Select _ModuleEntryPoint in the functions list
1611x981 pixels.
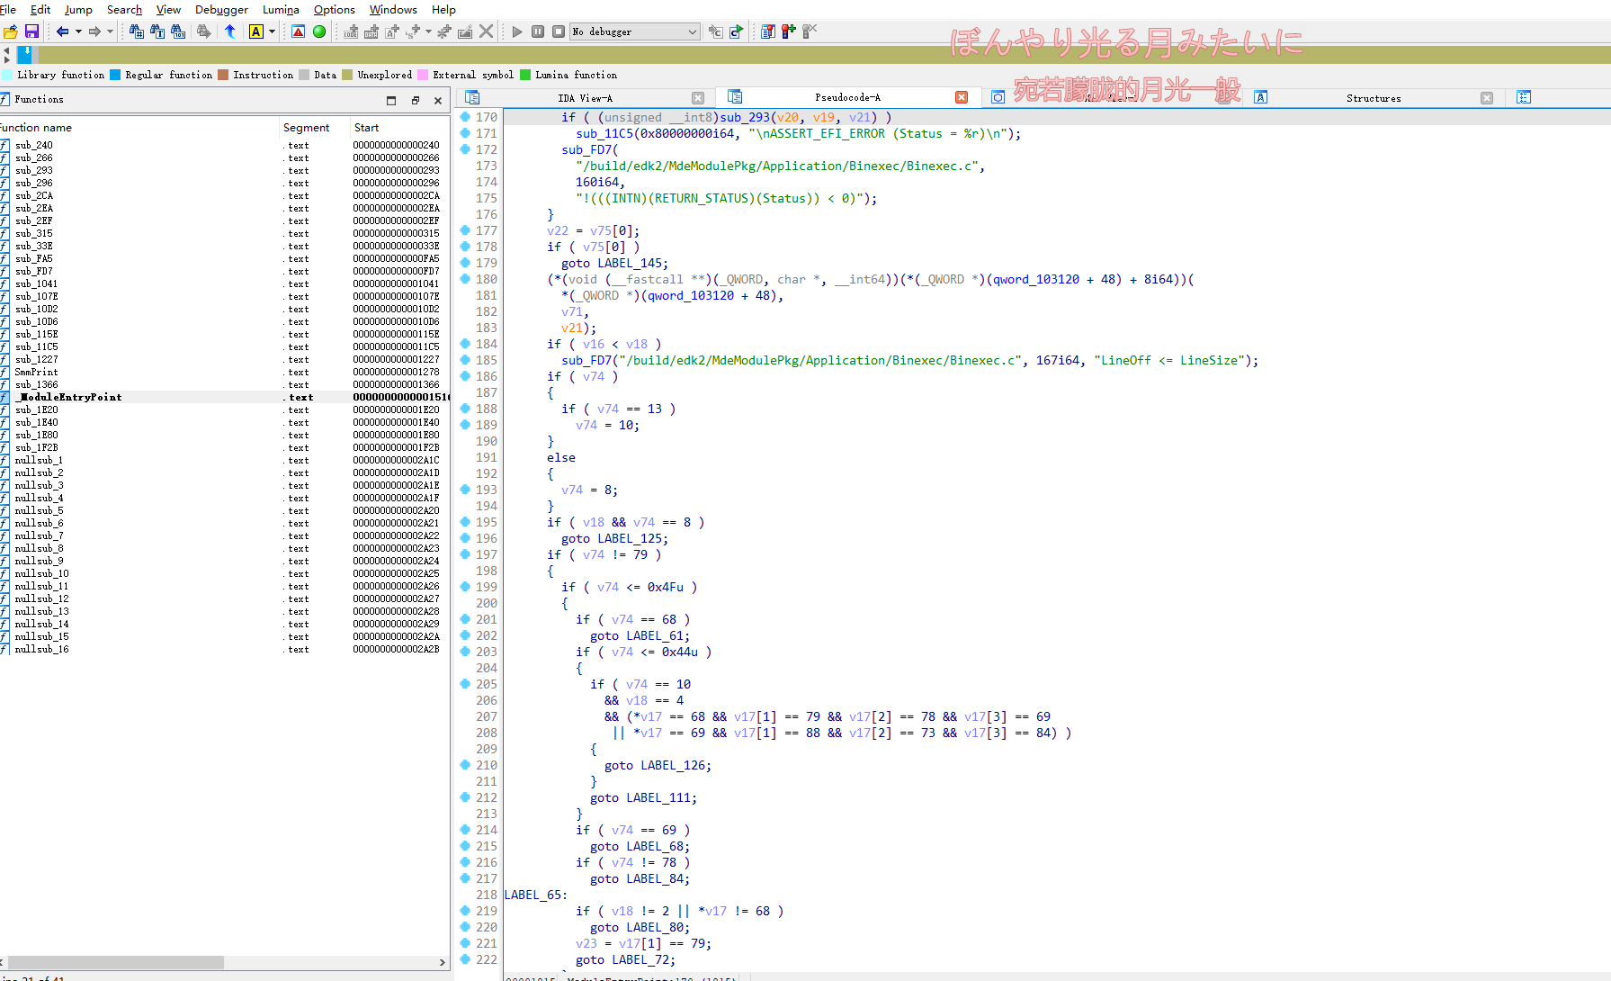pos(225,397)
